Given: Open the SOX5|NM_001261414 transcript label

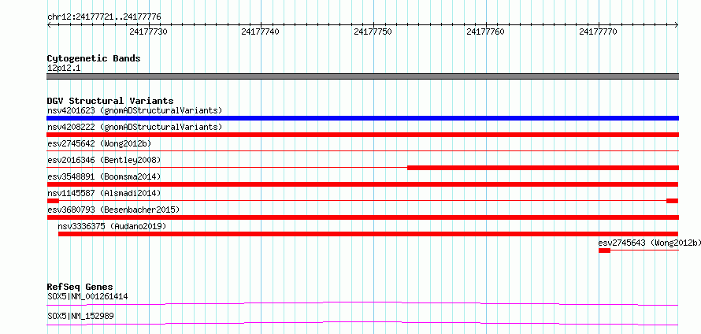Looking at the screenshot, I should 87,296.
